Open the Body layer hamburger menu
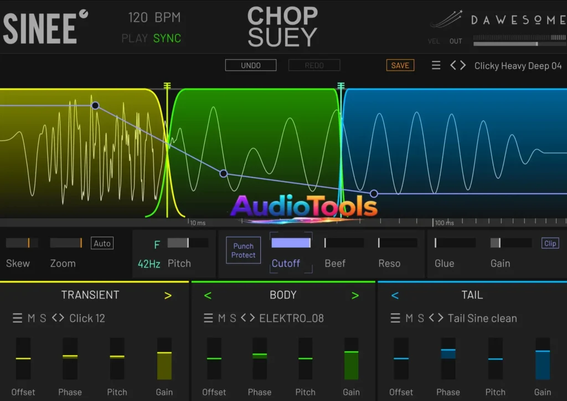Viewport: 567px width, 401px height. (x=208, y=318)
